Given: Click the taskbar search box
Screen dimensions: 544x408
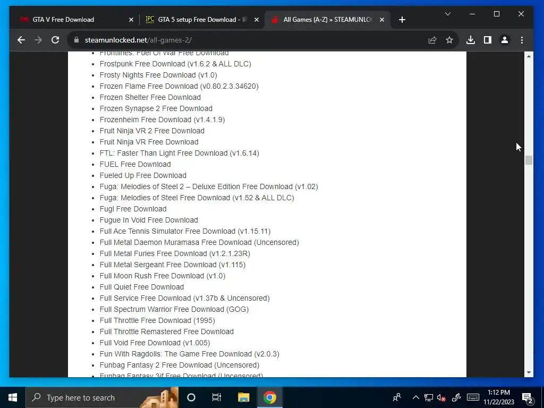Looking at the screenshot, I should (x=102, y=397).
